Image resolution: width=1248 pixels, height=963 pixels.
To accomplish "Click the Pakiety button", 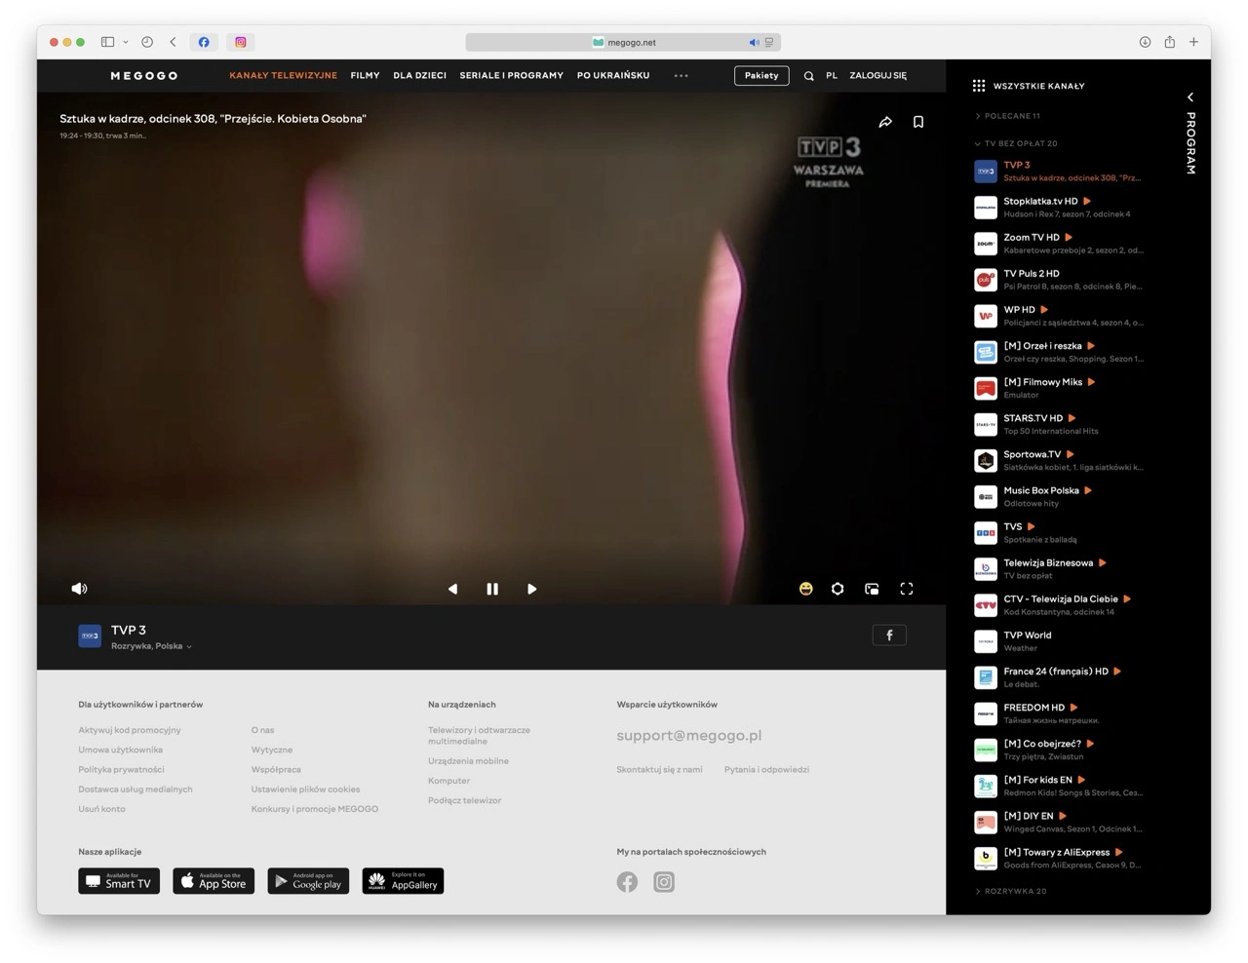I will [761, 75].
